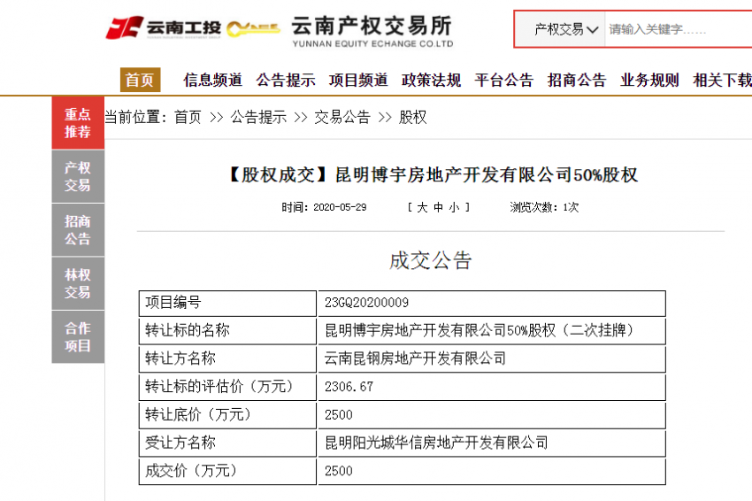Follow the 股权 breadcrumb link

(413, 117)
